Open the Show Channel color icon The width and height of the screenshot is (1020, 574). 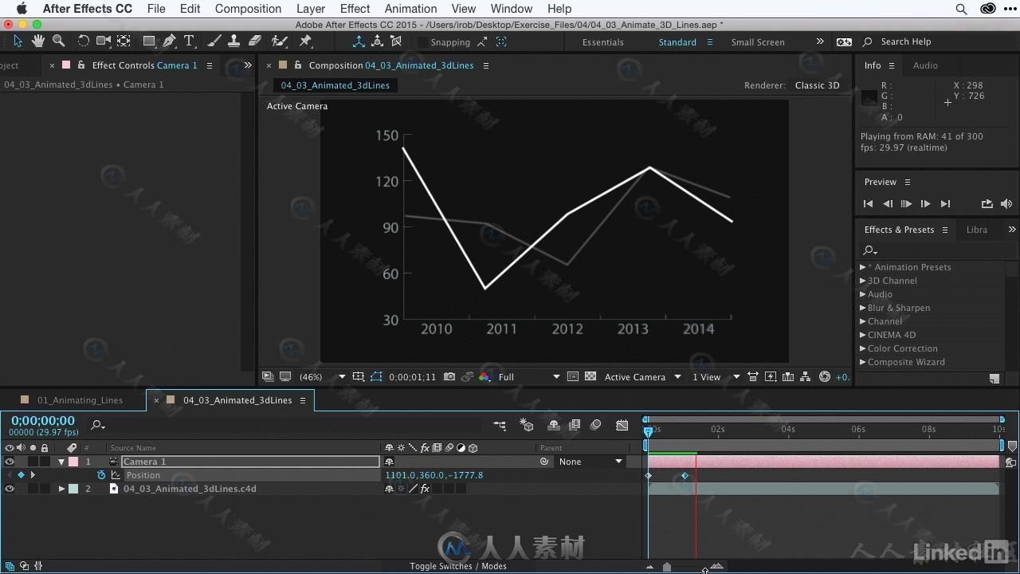pyautogui.click(x=484, y=377)
